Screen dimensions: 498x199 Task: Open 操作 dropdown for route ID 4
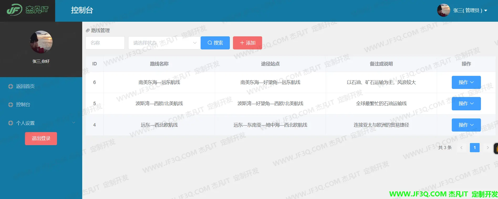(466, 125)
